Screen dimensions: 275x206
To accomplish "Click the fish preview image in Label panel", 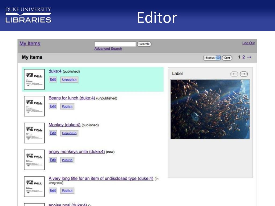I will coord(210,109).
